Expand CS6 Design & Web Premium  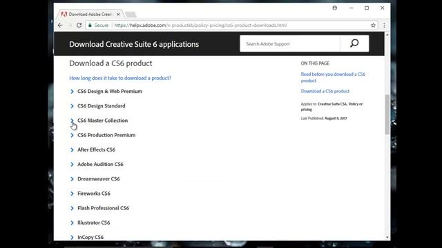(x=106, y=92)
